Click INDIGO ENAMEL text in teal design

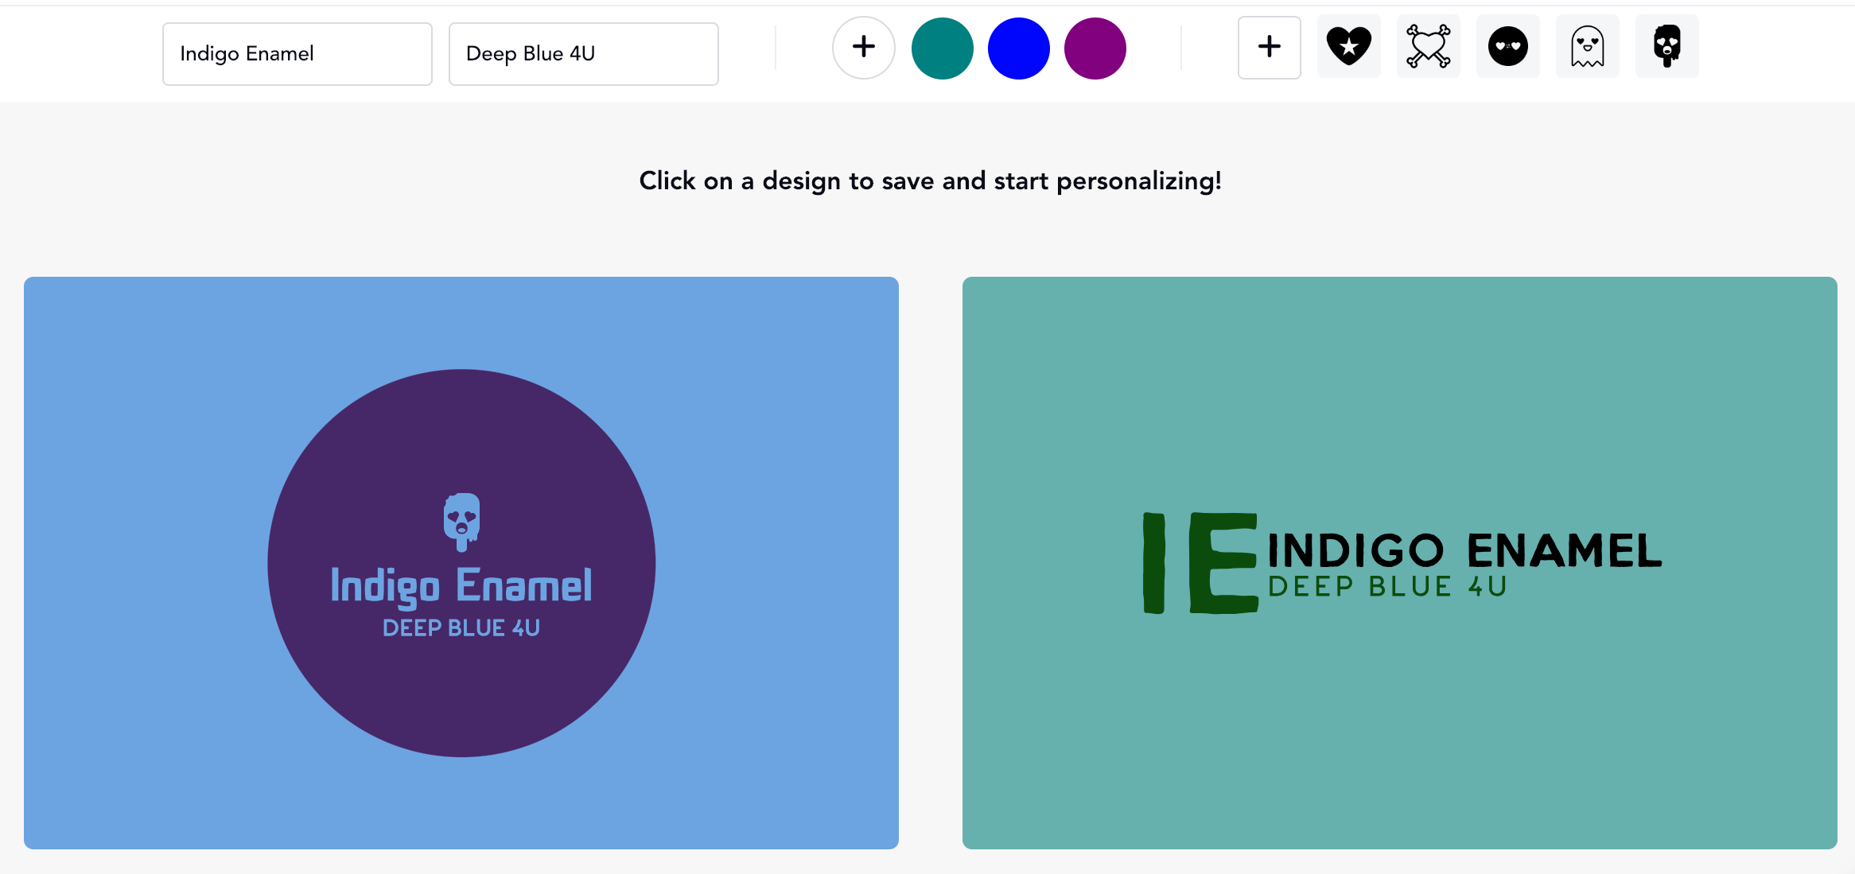pos(1464,550)
